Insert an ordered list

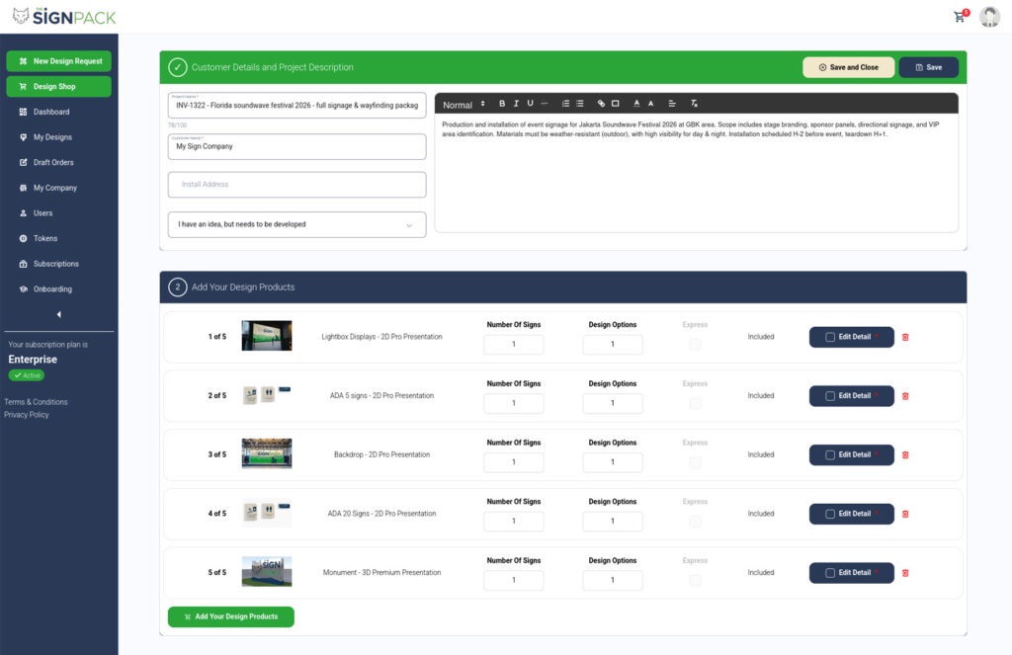(565, 104)
